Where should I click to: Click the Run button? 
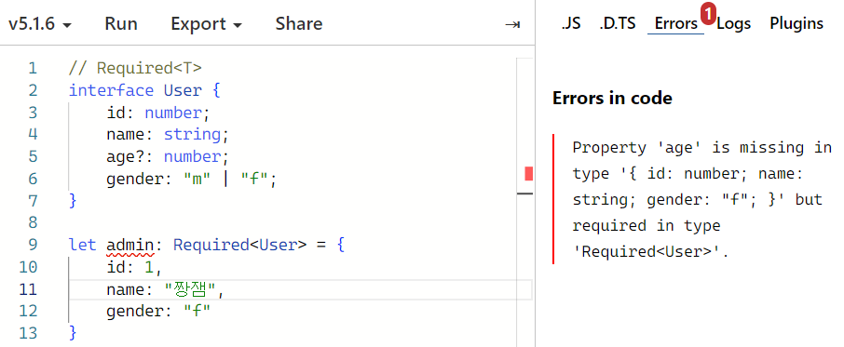[121, 24]
